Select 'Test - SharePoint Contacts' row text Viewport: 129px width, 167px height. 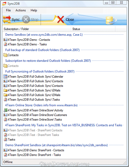(x=35, y=130)
